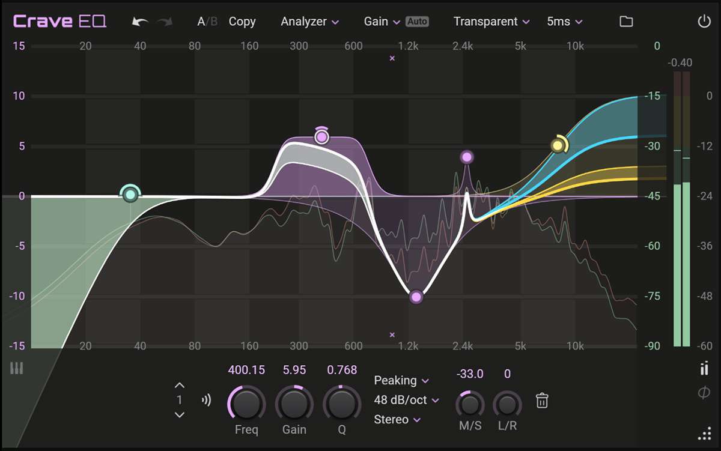Screen dimensions: 721x451
Task: Click the phase invert icon
Action: (x=704, y=393)
